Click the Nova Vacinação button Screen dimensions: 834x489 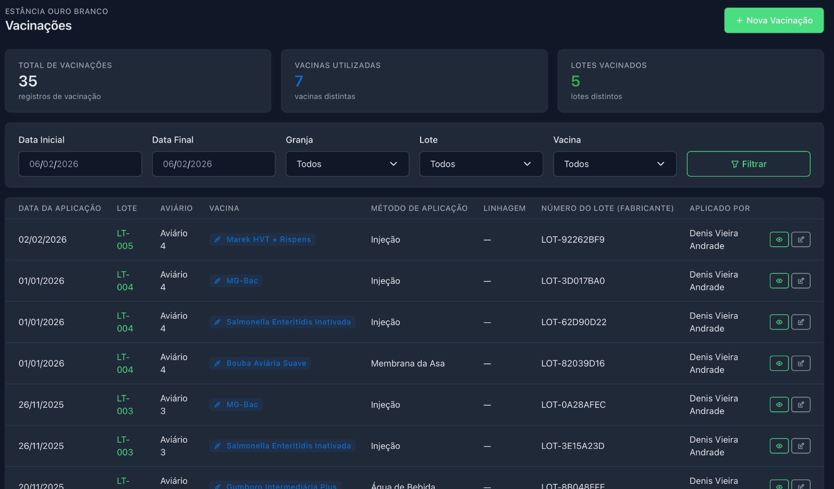(x=774, y=20)
